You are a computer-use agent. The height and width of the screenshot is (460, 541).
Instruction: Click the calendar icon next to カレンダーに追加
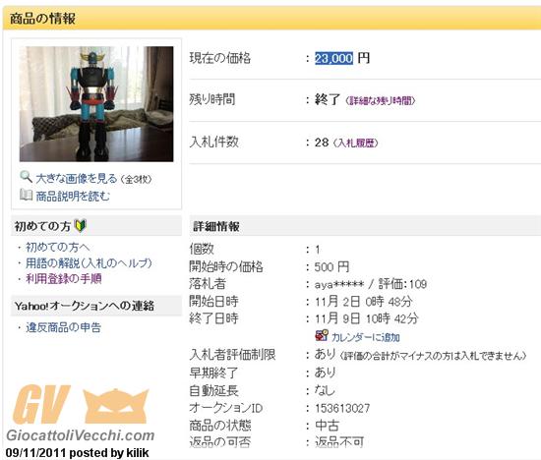[x=322, y=335]
